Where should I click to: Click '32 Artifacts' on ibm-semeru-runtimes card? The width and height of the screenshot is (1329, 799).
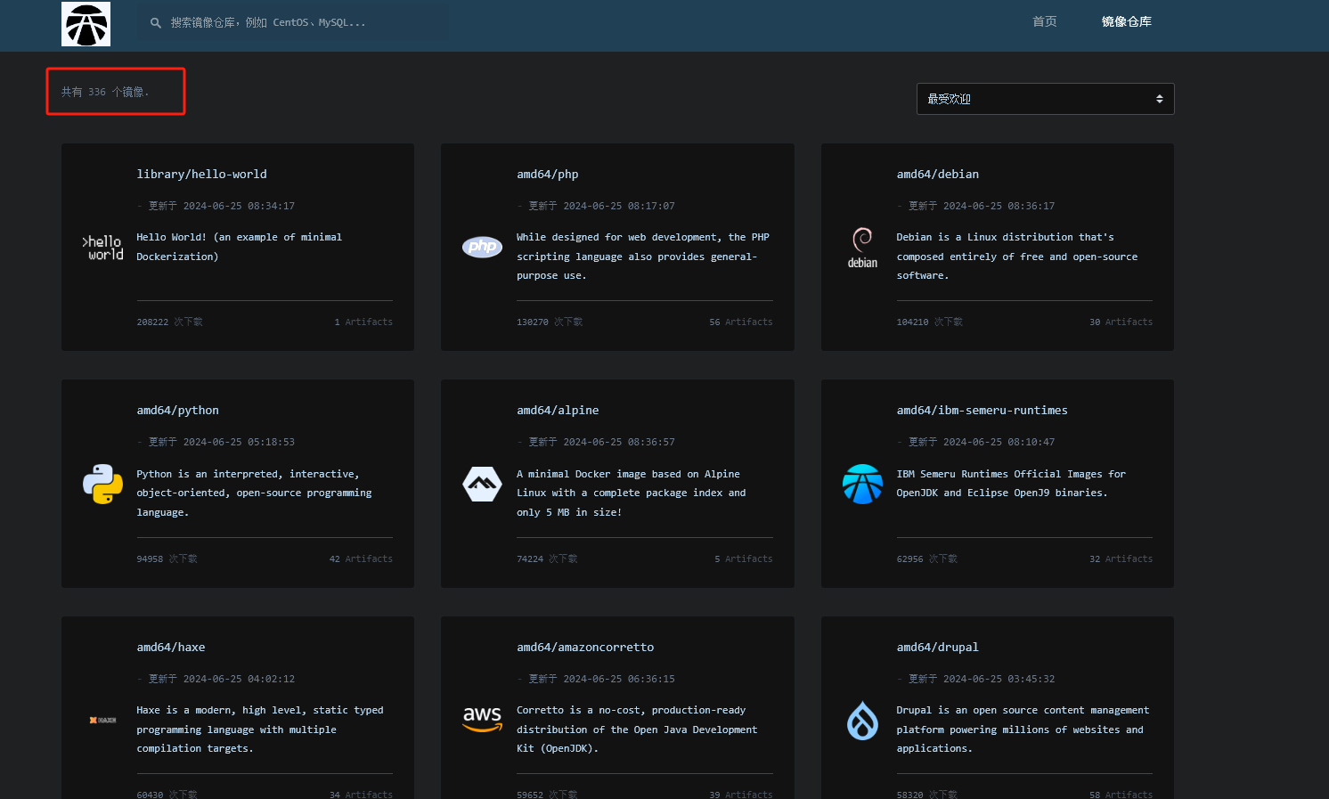[x=1121, y=559]
